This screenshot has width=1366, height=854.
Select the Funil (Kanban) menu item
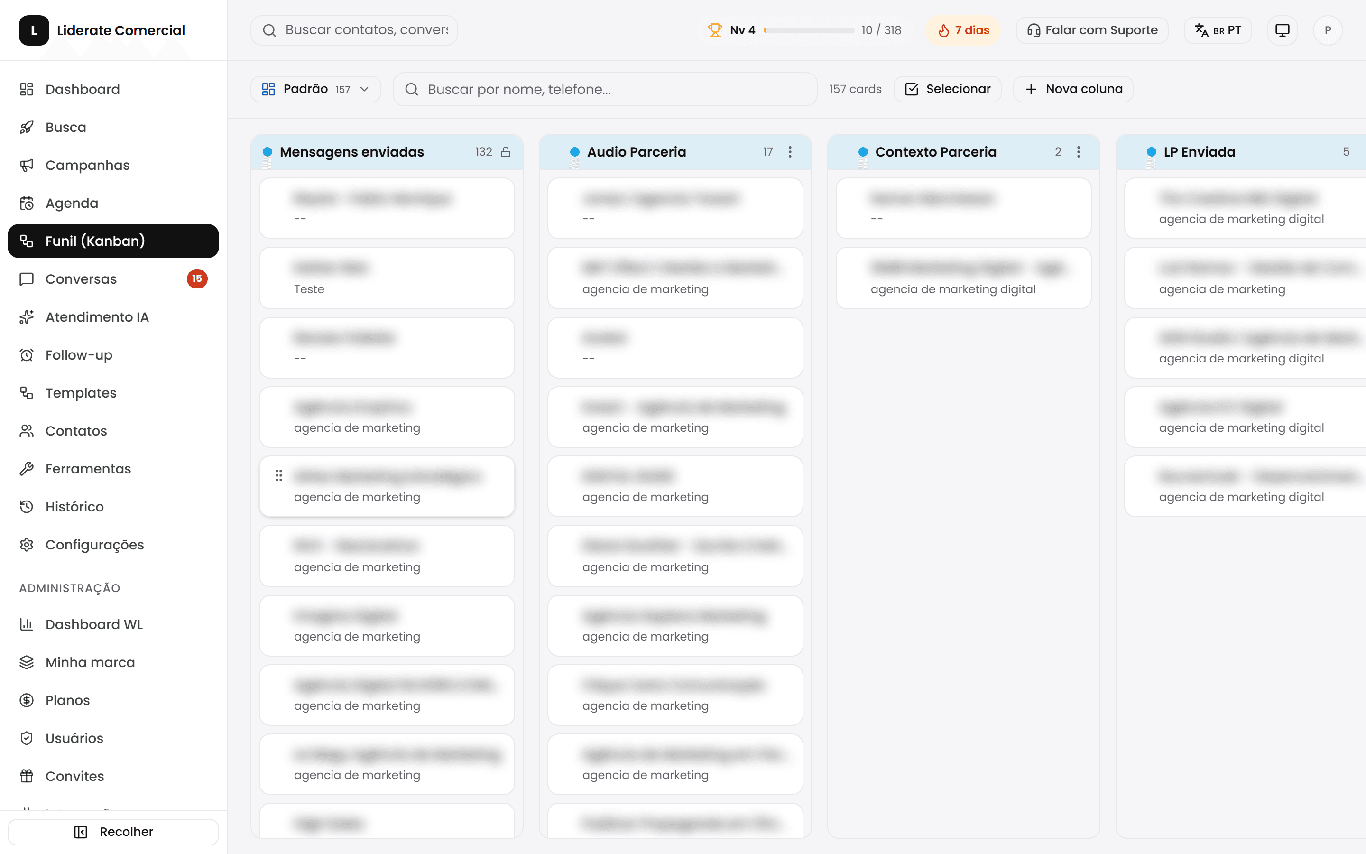(x=113, y=241)
